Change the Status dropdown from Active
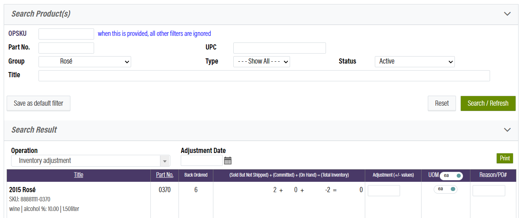The height and width of the screenshot is (218, 523). 414,62
